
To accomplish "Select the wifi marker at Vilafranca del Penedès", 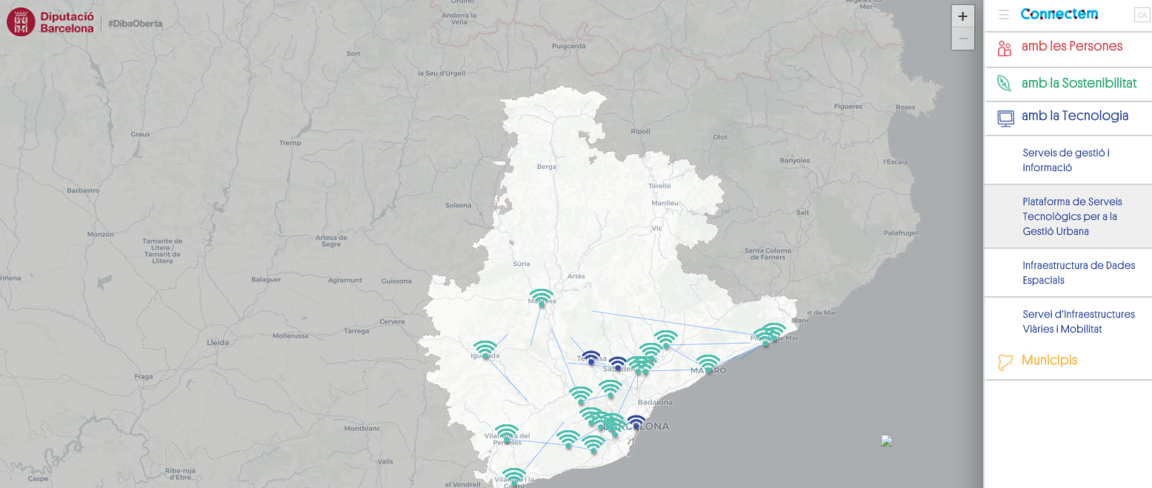I will 507,433.
